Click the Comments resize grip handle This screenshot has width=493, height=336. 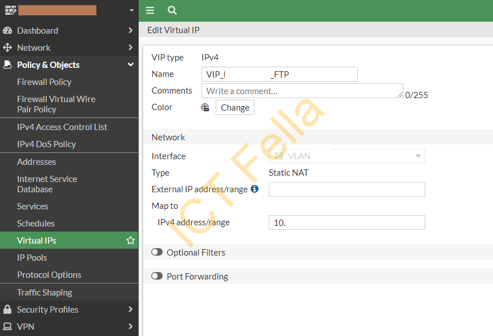(400, 95)
